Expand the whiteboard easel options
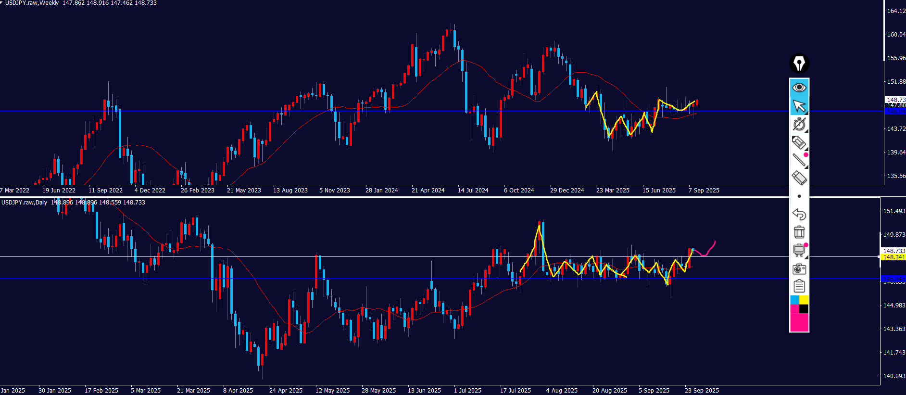The width and height of the screenshot is (906, 395). pyautogui.click(x=799, y=250)
